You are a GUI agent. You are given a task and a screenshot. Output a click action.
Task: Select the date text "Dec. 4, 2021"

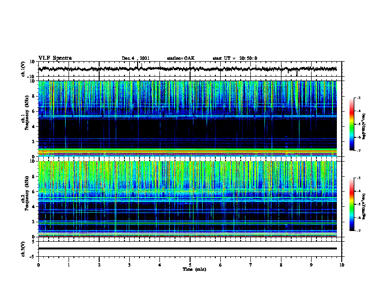tap(136, 58)
